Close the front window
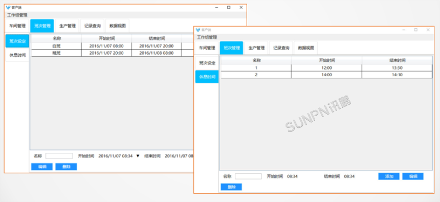The height and width of the screenshot is (202, 440). pyautogui.click(x=428, y=30)
